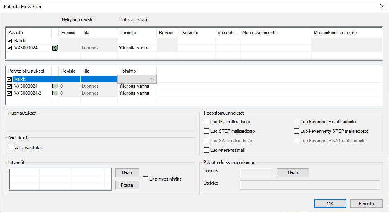The image size is (389, 212).
Task: Close the Palauta Flow'hun dialog
Action: (381, 6)
